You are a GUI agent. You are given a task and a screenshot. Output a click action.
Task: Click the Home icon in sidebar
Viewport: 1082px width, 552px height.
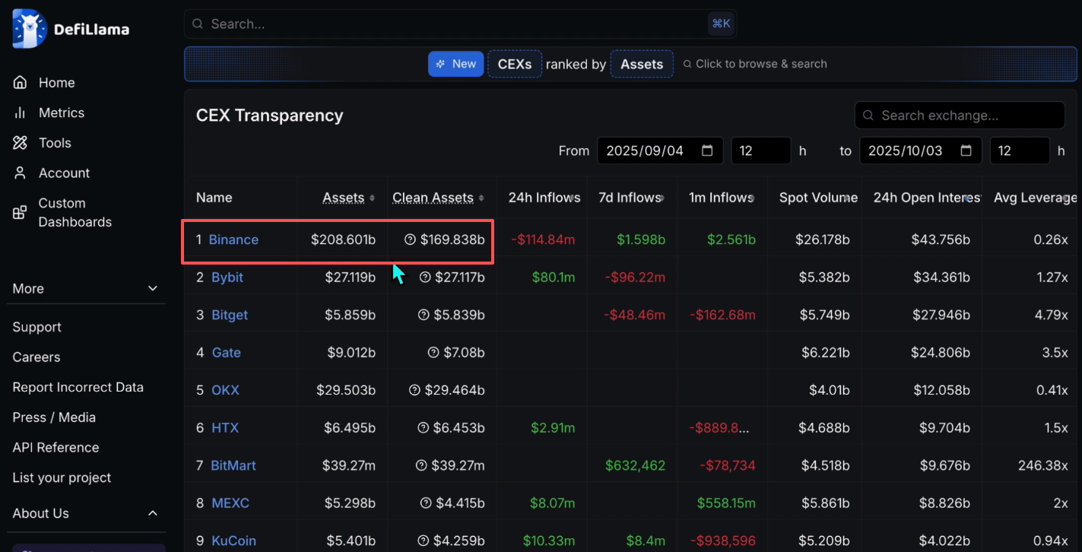(x=21, y=83)
